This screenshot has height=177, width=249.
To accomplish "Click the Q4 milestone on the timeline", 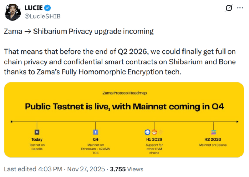I will pyautogui.click(x=95, y=139).
